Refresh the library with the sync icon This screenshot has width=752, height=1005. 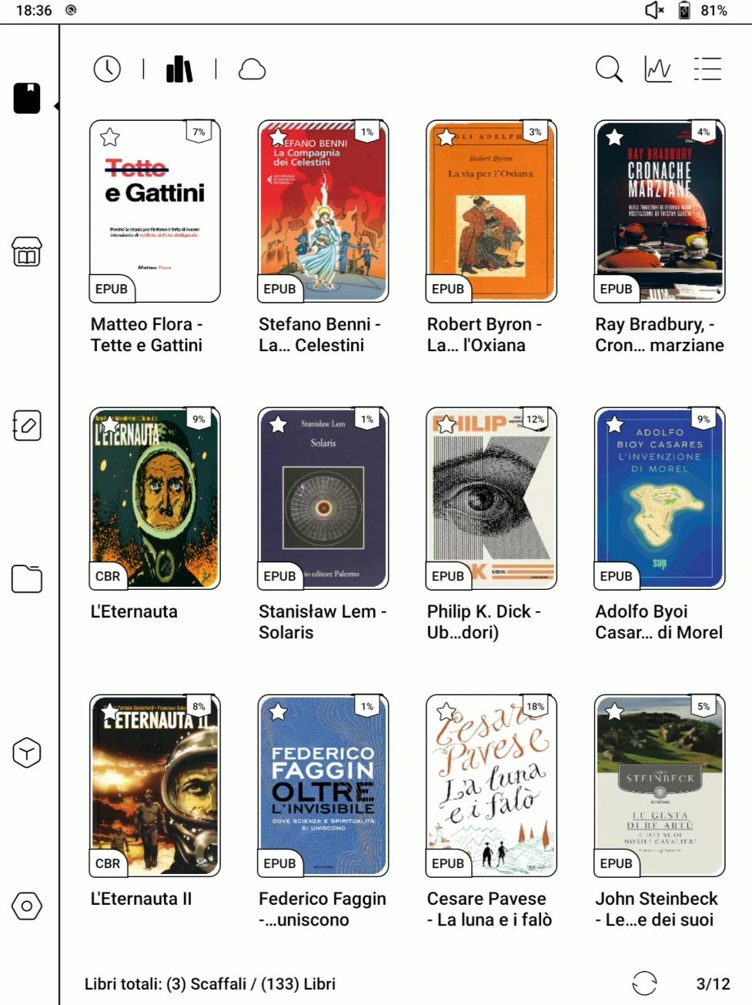tap(644, 983)
